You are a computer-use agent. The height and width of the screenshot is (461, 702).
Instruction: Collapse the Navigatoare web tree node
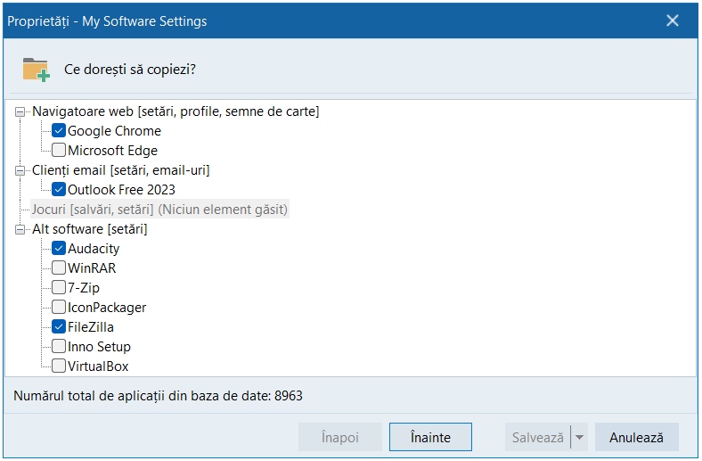(x=21, y=111)
